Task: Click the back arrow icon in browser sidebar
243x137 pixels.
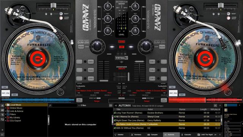Action: click(2, 119)
